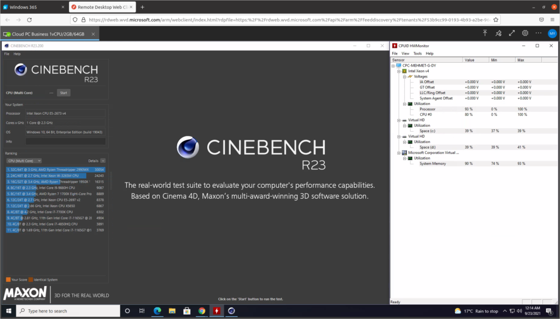Open remote client settings gear

pyautogui.click(x=525, y=33)
